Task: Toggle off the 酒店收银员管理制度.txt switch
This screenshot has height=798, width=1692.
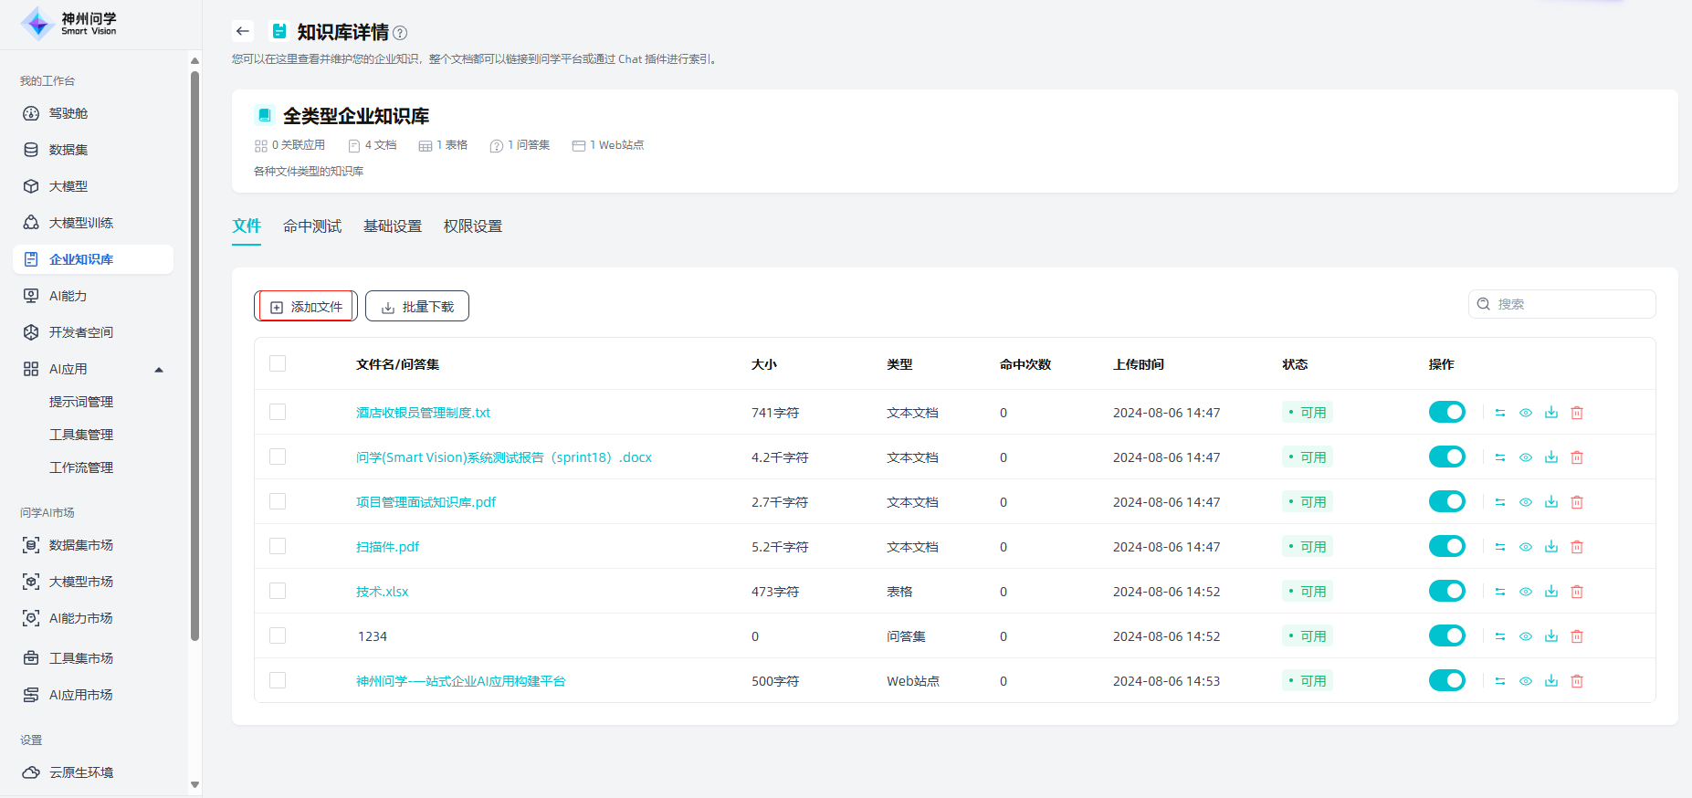Action: point(1446,412)
